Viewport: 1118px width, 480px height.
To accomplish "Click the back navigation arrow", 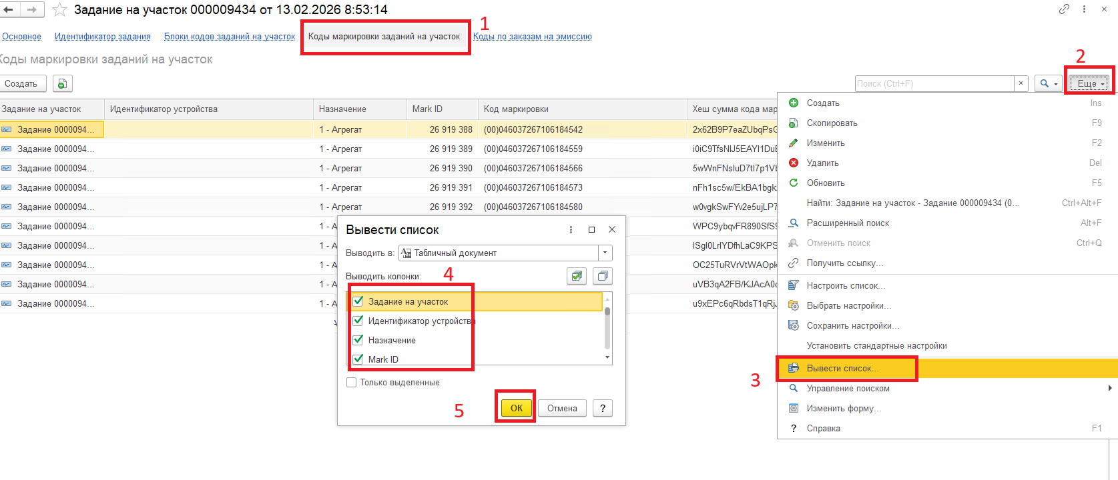I will click(9, 10).
